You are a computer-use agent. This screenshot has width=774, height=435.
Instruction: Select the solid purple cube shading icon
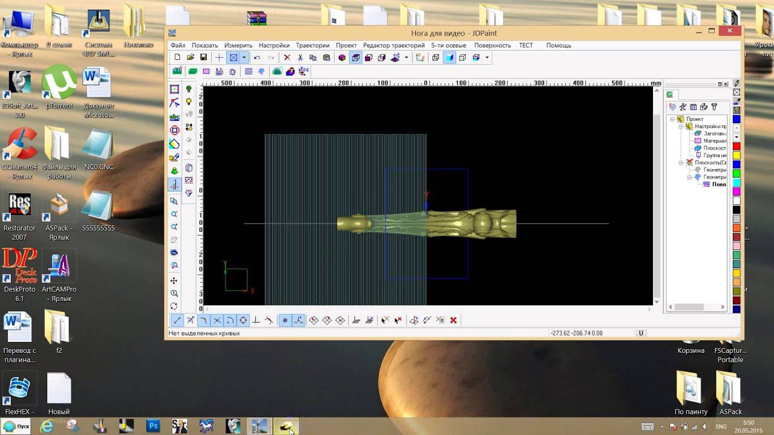click(342, 57)
